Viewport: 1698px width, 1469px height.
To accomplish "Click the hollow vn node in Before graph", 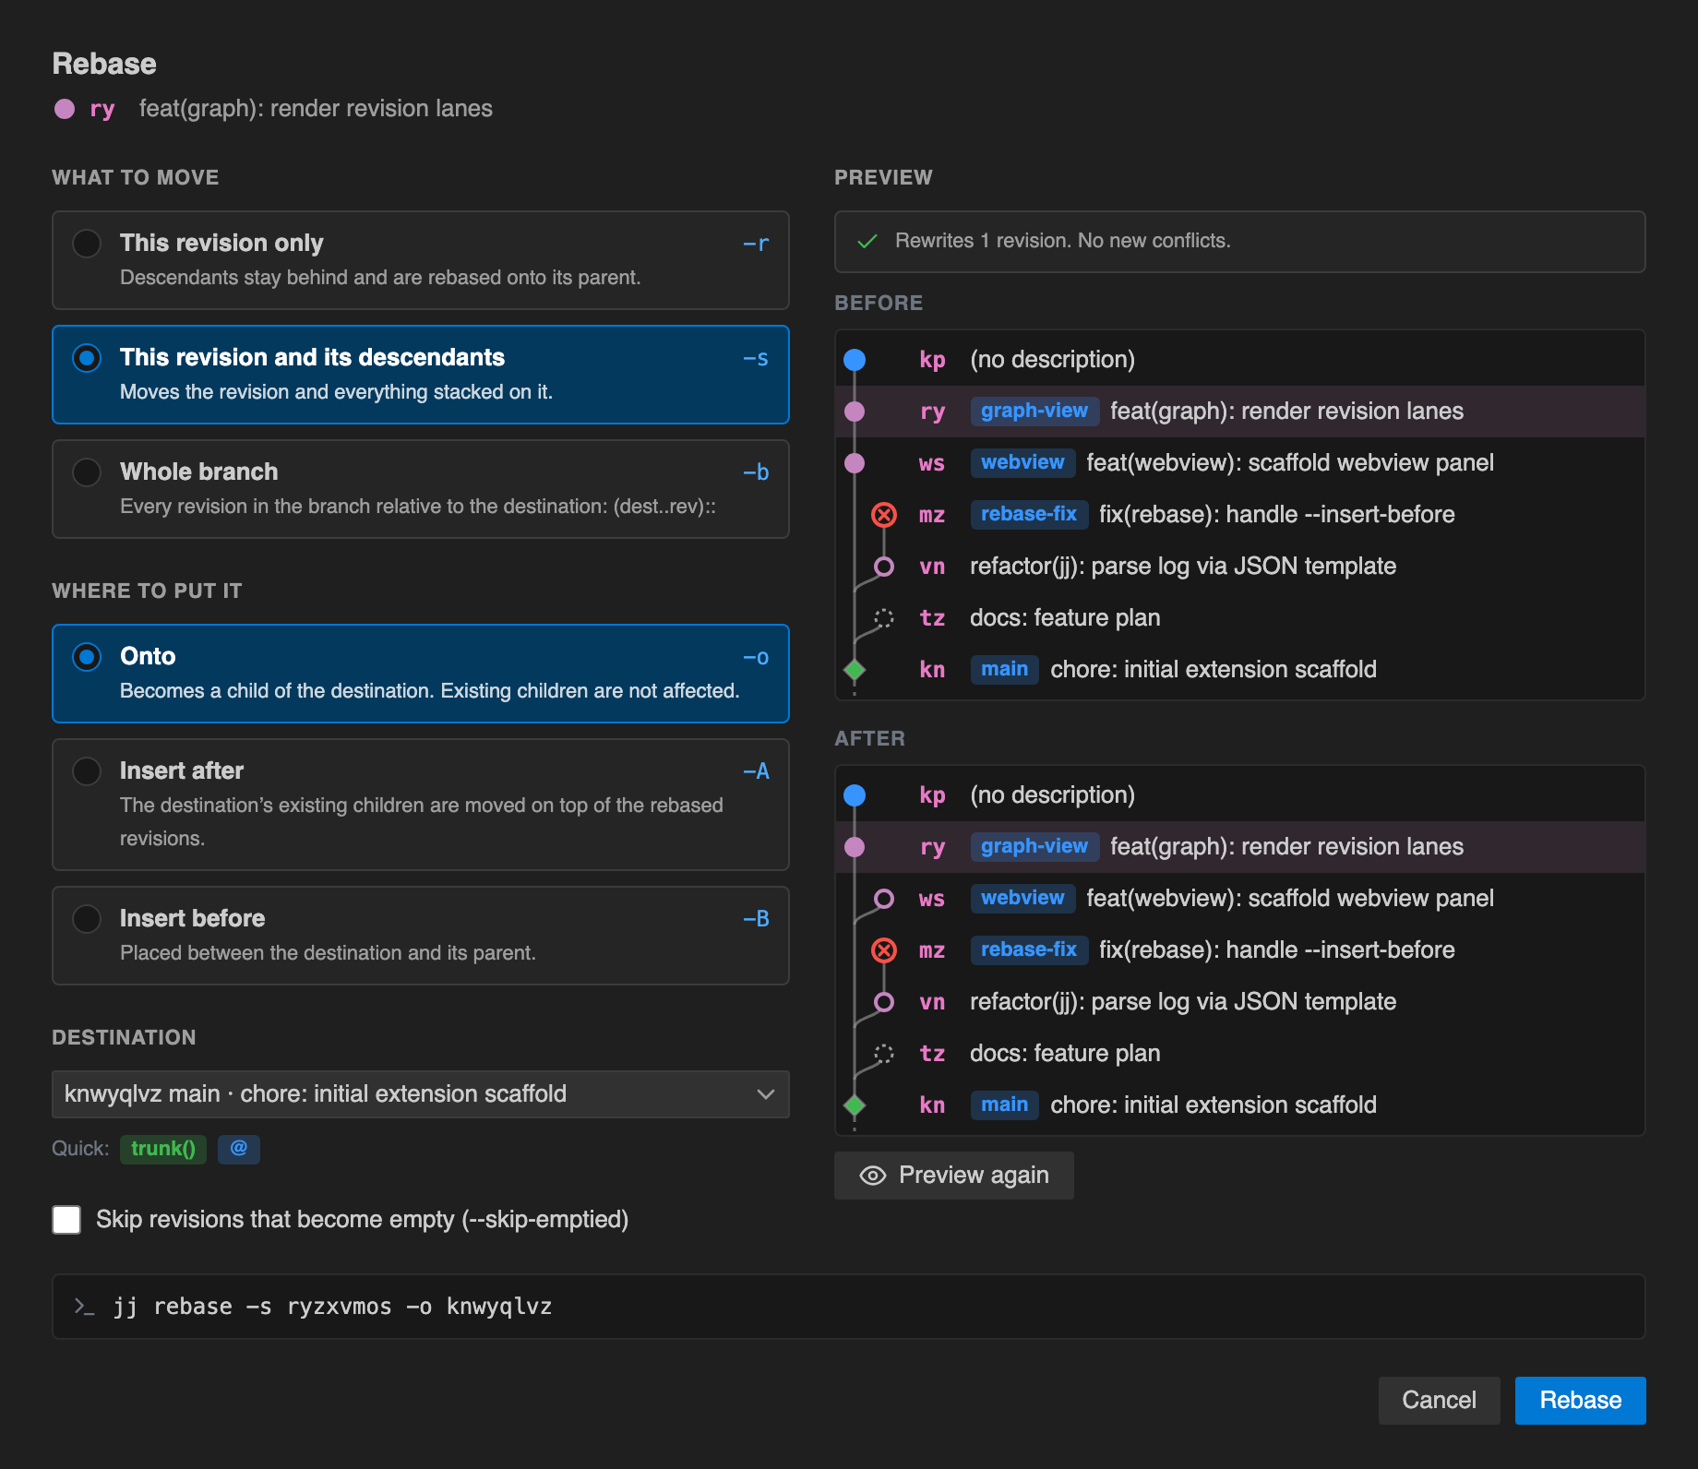I will [x=884, y=567].
